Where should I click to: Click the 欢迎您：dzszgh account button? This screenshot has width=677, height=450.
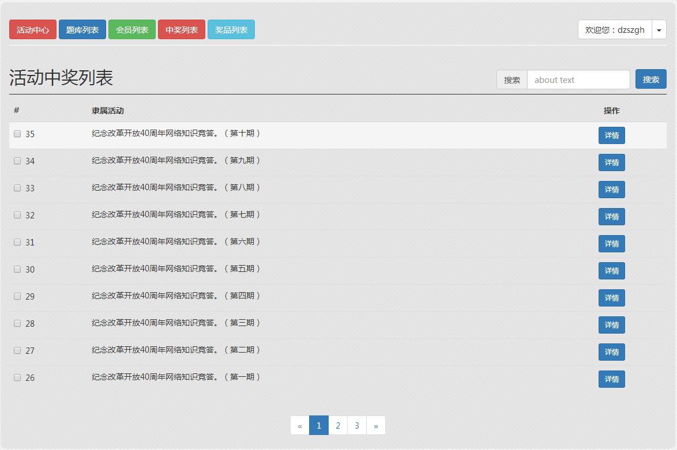pyautogui.click(x=615, y=30)
